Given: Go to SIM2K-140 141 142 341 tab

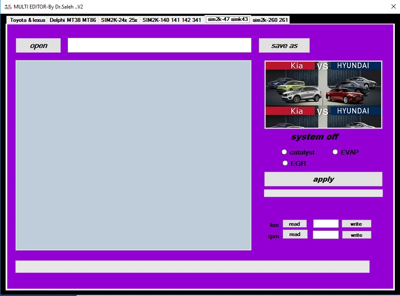Looking at the screenshot, I should click(x=172, y=20).
